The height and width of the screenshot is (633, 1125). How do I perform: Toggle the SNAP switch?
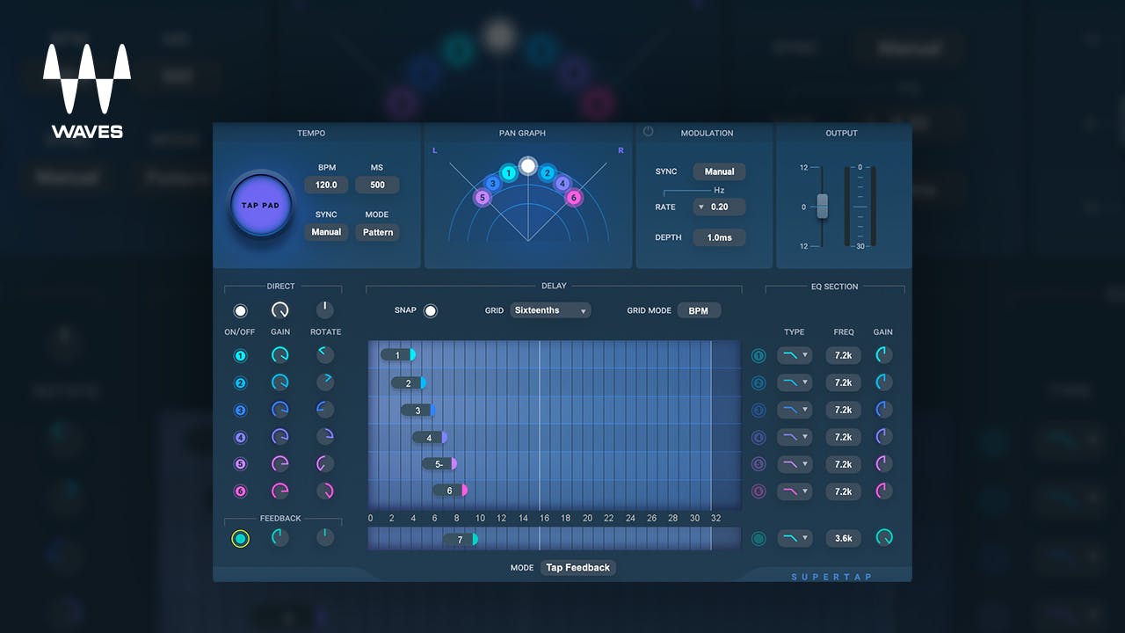(x=430, y=310)
